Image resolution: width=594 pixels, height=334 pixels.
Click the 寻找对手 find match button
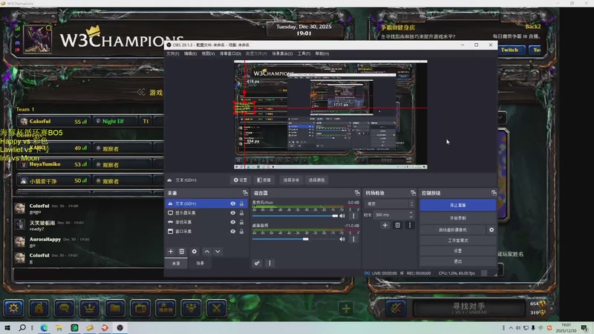click(469, 308)
